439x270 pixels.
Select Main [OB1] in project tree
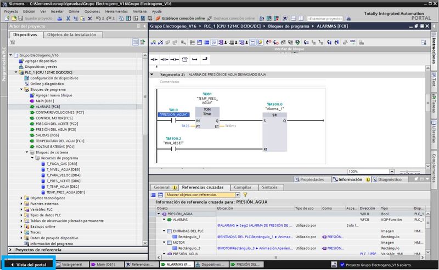(x=45, y=101)
